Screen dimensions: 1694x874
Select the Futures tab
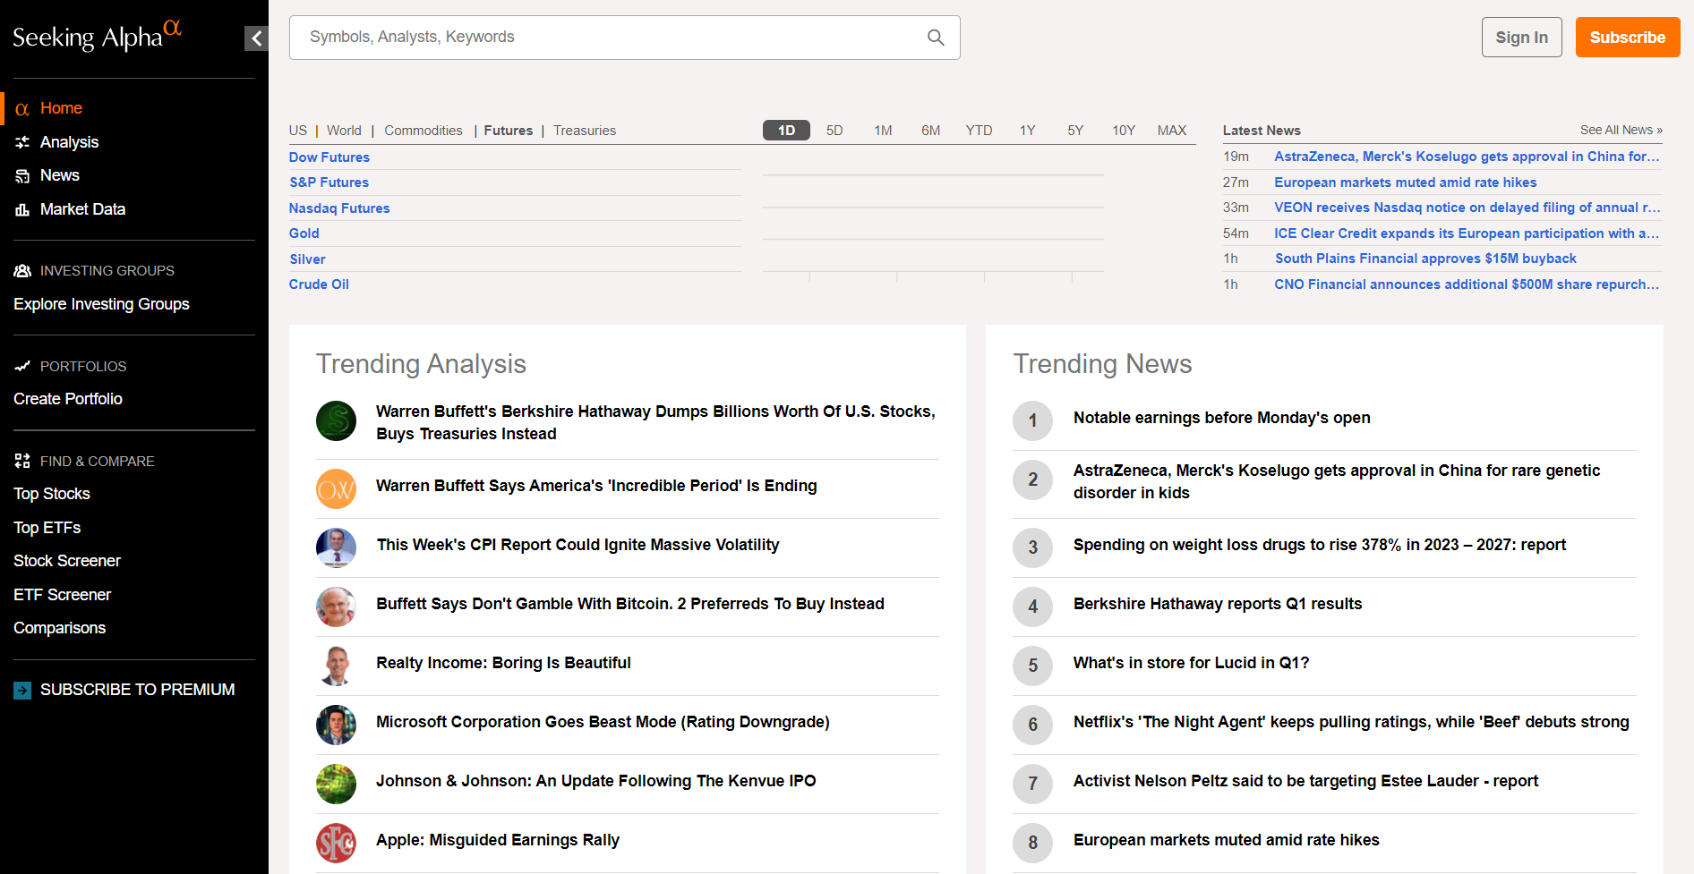click(x=509, y=131)
